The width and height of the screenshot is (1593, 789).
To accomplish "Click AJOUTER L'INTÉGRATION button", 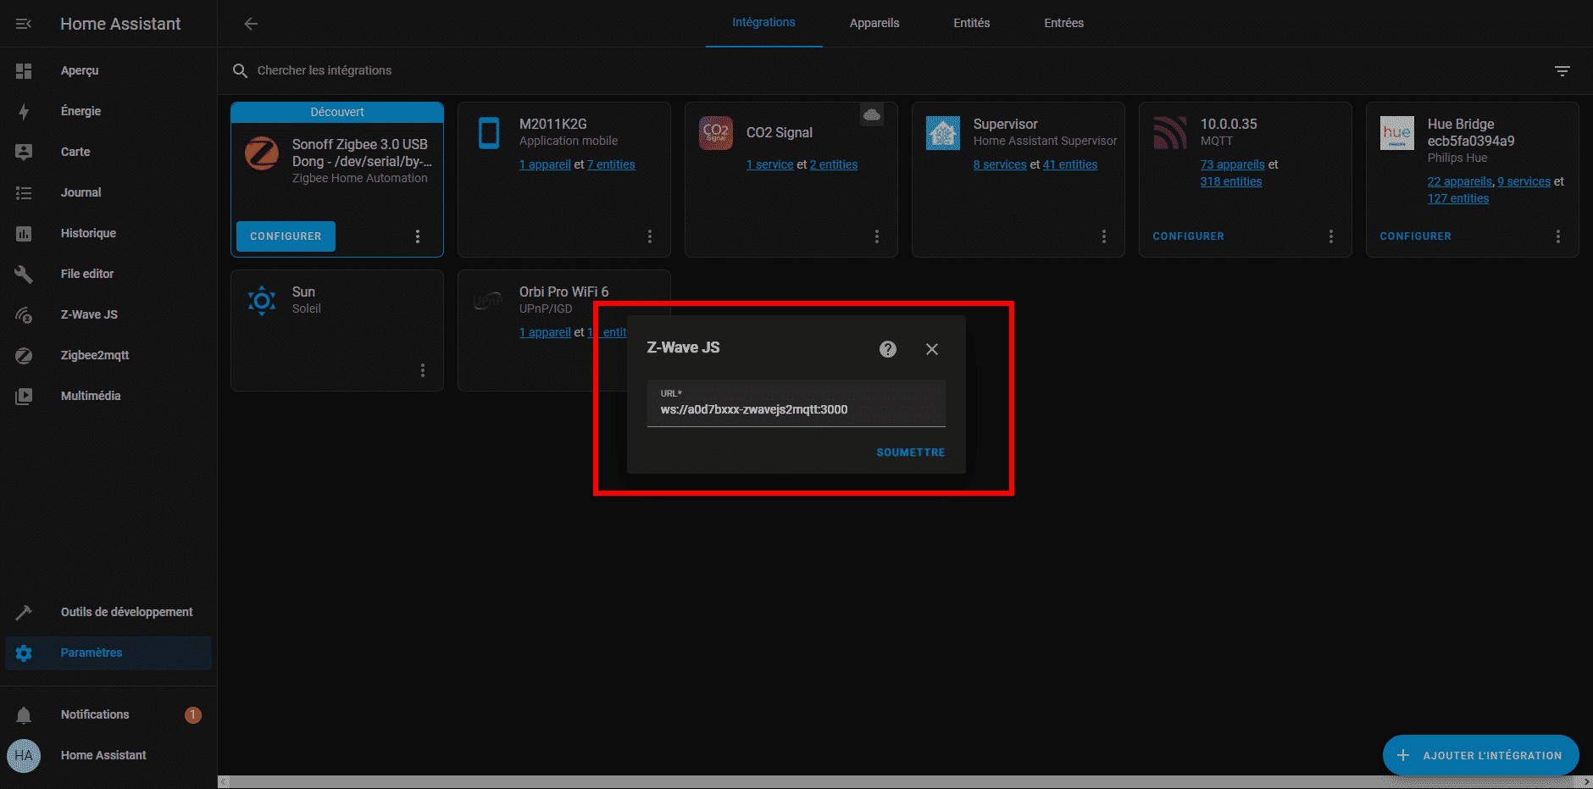I will tap(1480, 755).
